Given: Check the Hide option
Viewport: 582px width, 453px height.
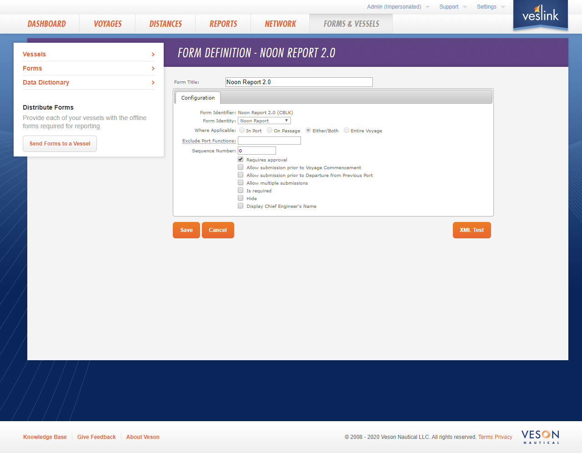Looking at the screenshot, I should click(240, 198).
